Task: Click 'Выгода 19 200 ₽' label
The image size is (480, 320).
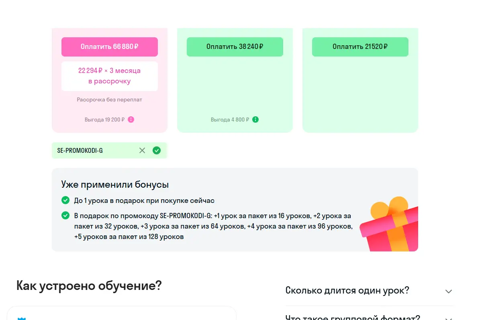Action: (105, 119)
